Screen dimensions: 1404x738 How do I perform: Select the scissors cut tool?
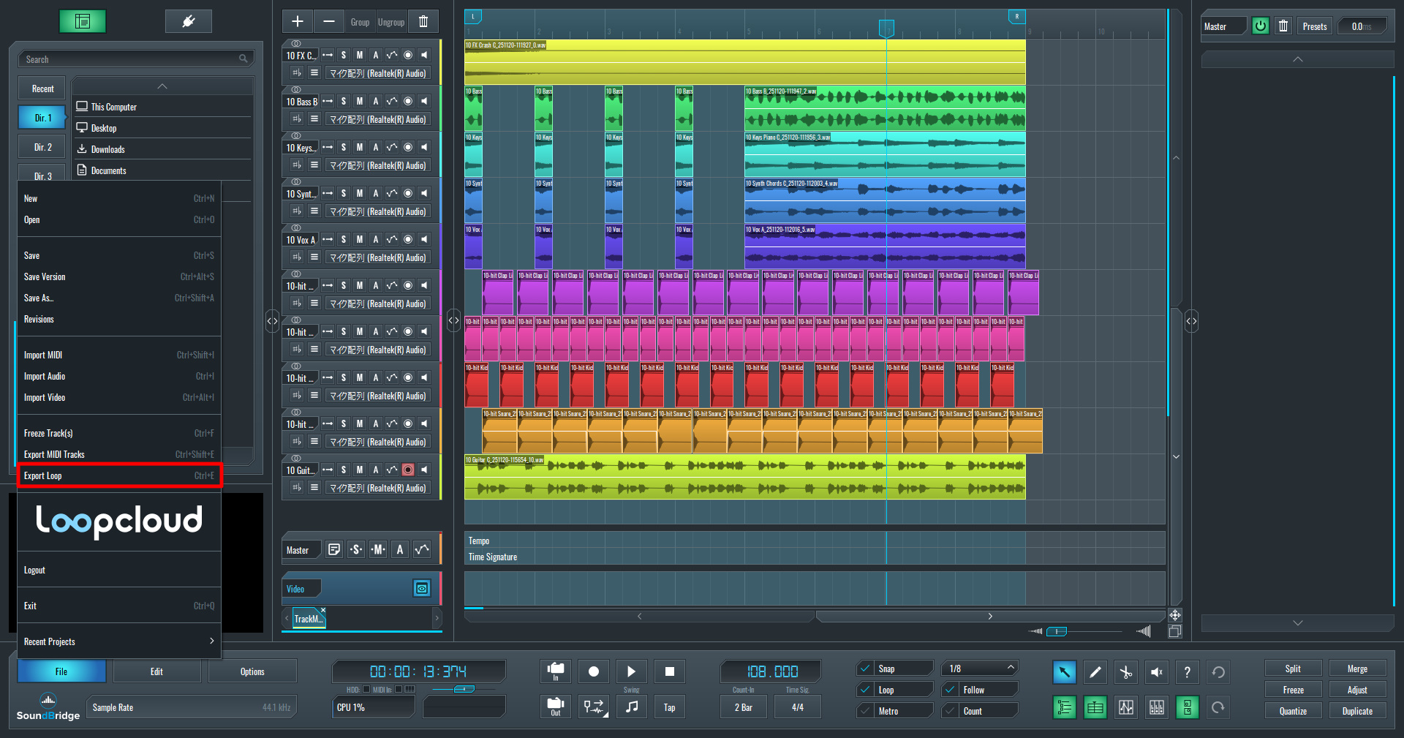[x=1125, y=672]
